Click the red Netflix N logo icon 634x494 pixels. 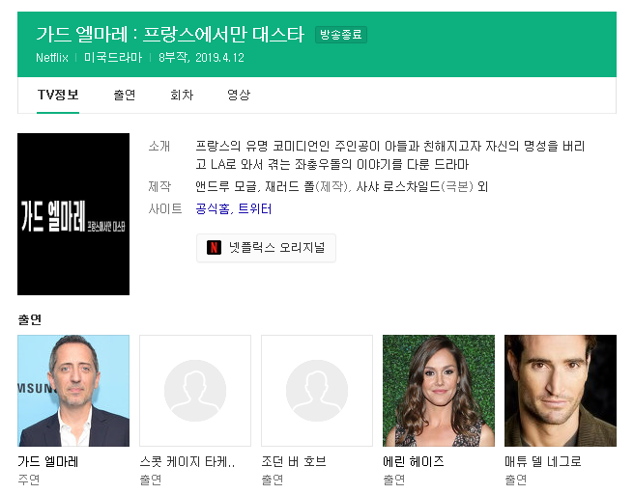214,247
